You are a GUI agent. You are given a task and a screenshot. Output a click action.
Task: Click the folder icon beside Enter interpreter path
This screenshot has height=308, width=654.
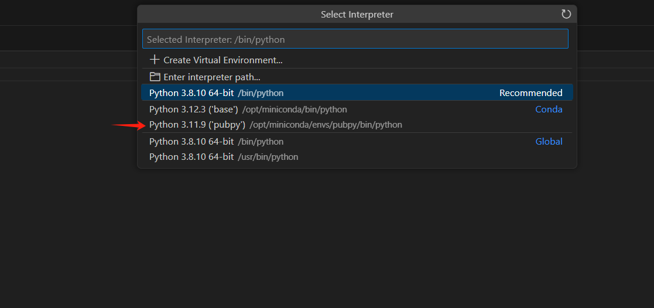pyautogui.click(x=155, y=77)
